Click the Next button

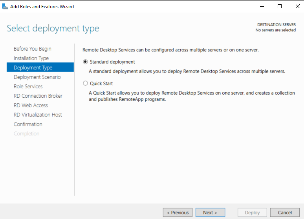211,212
